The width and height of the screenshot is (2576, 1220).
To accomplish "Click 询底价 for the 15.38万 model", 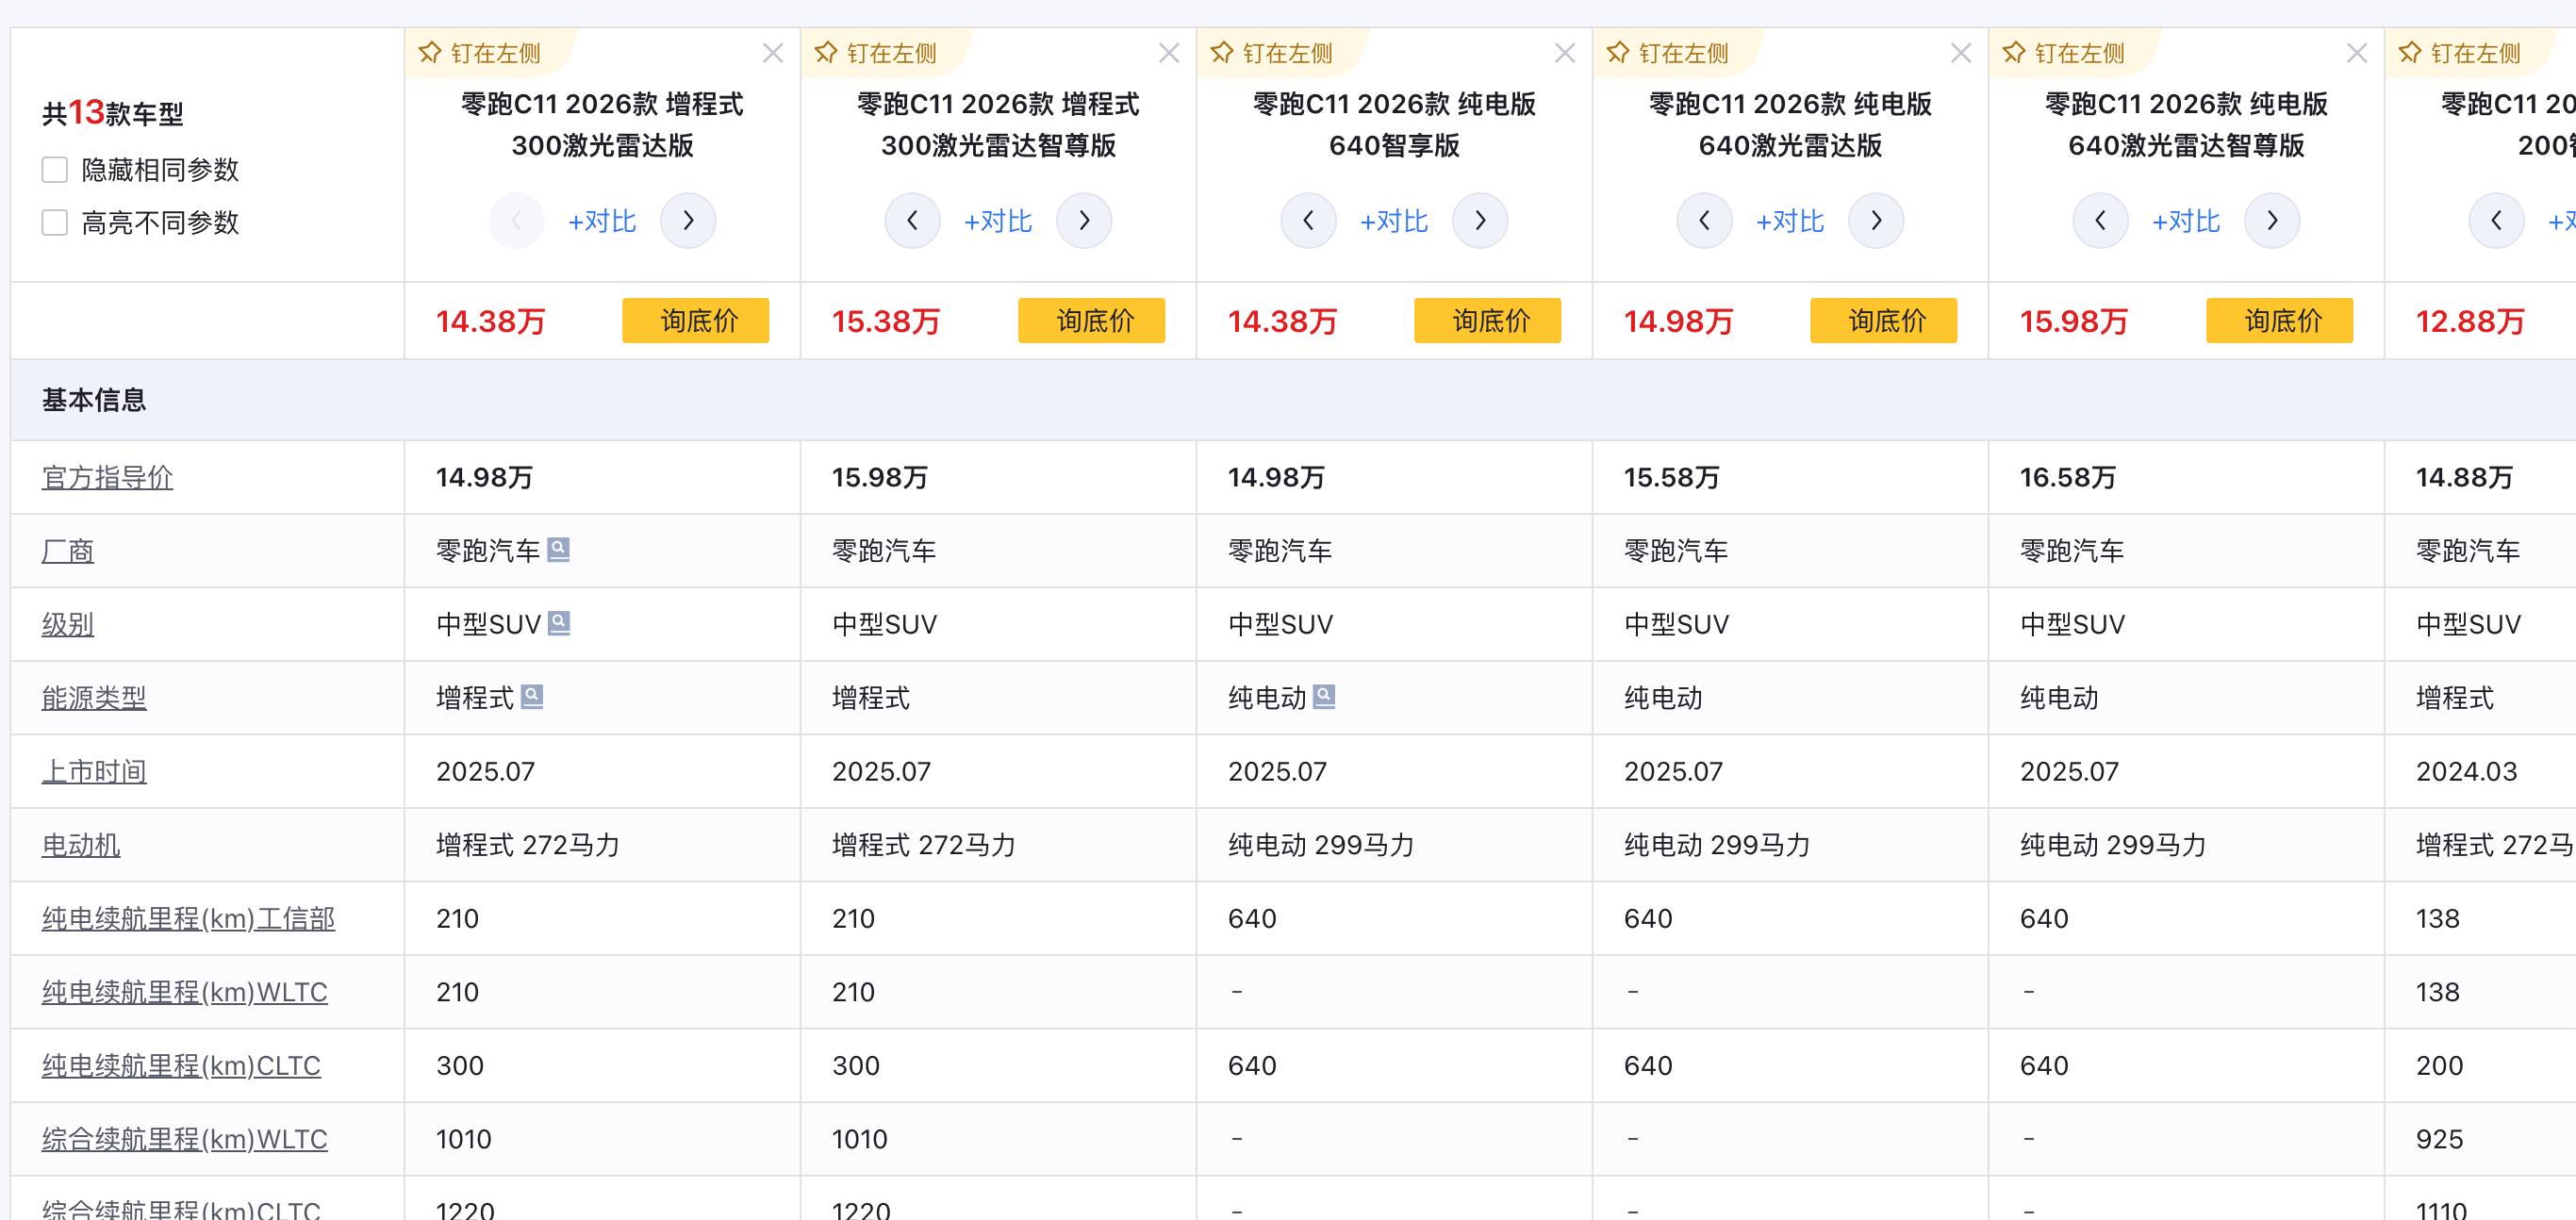I will point(1091,321).
